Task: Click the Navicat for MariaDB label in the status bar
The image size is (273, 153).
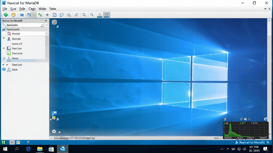Action: click(252, 142)
